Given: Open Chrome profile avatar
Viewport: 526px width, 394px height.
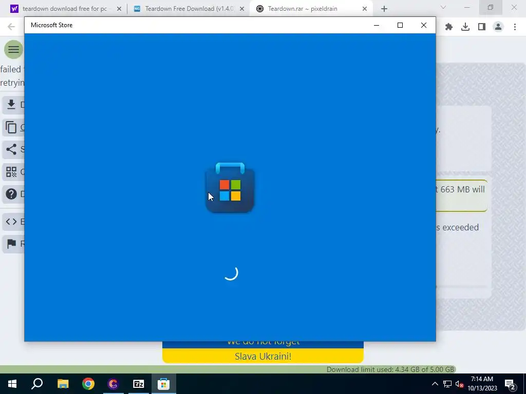Looking at the screenshot, I should click(x=498, y=27).
